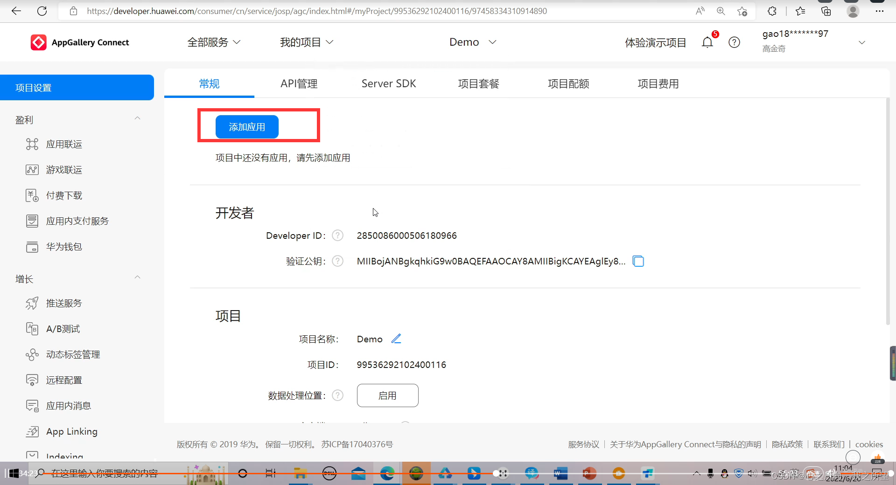This screenshot has height=485, width=896.
Task: Click the 华为钱包 sidebar icon
Action: tap(32, 247)
